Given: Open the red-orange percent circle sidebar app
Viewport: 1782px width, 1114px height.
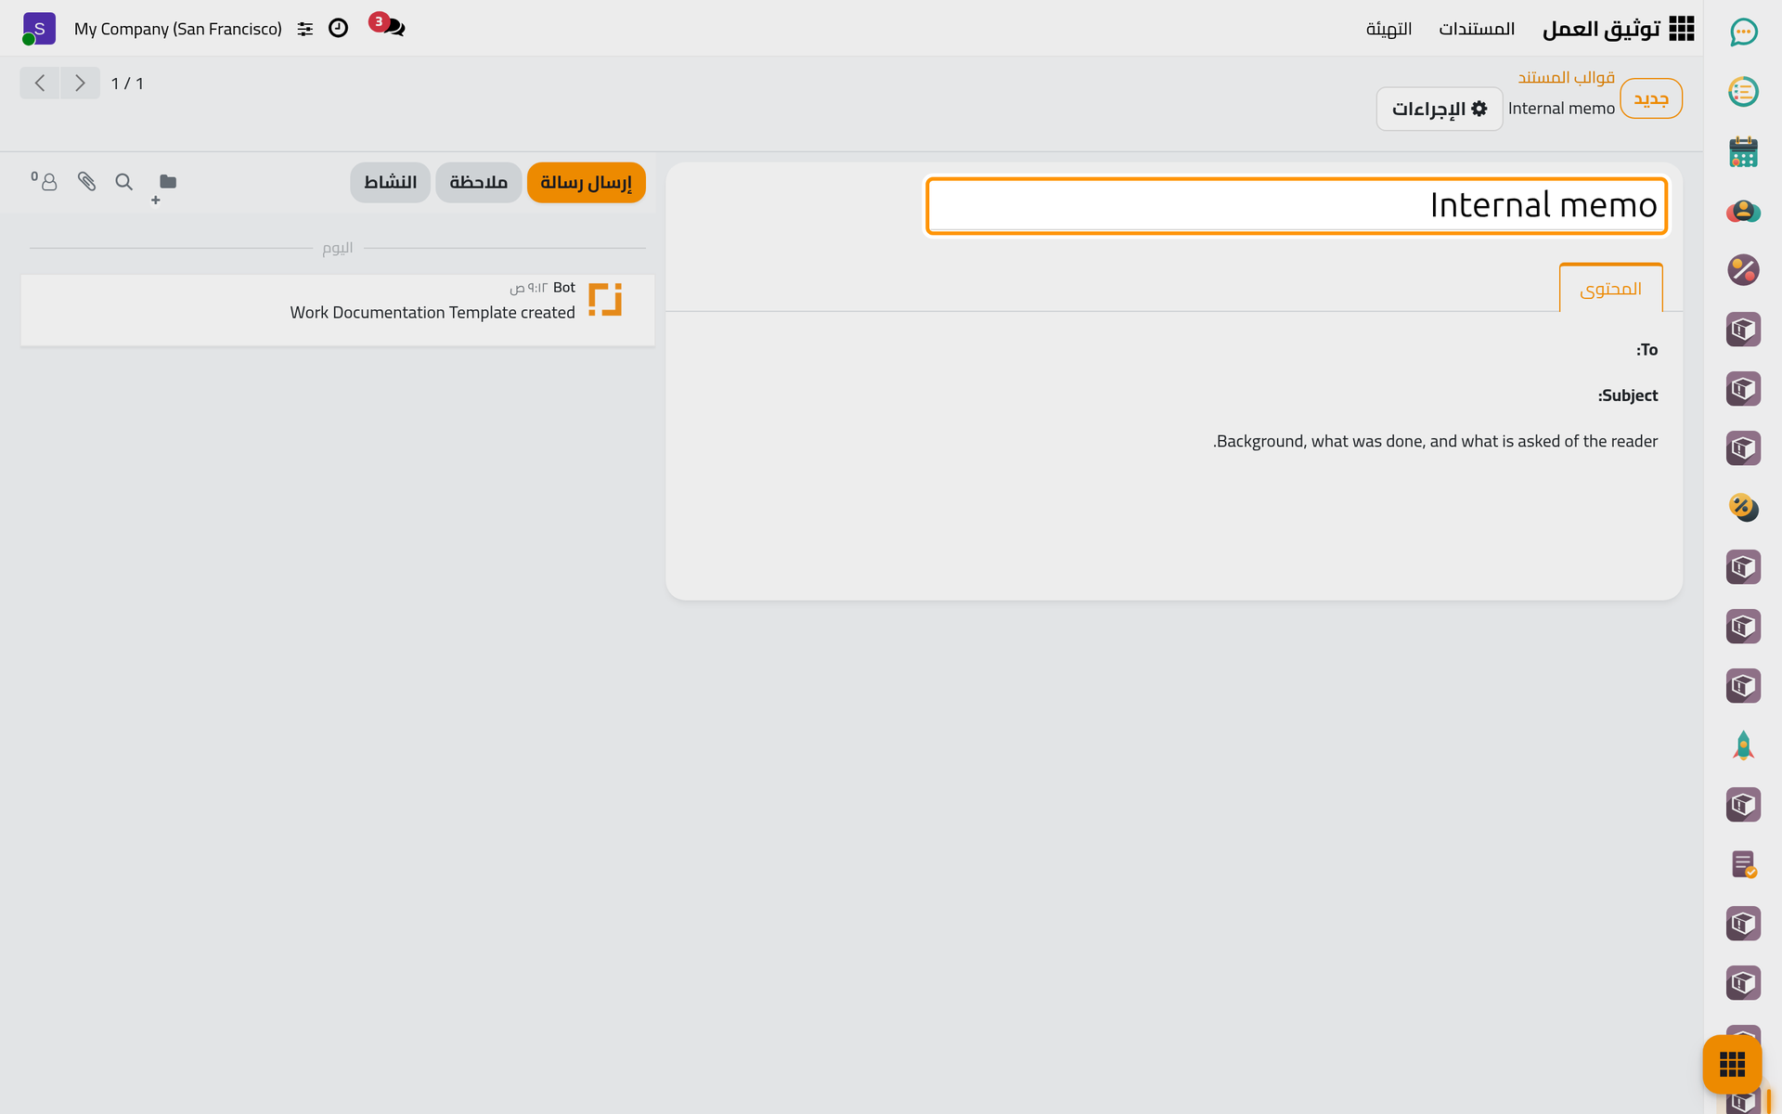Looking at the screenshot, I should tap(1743, 270).
